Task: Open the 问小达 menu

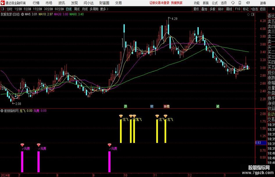Action: click(88, 3)
